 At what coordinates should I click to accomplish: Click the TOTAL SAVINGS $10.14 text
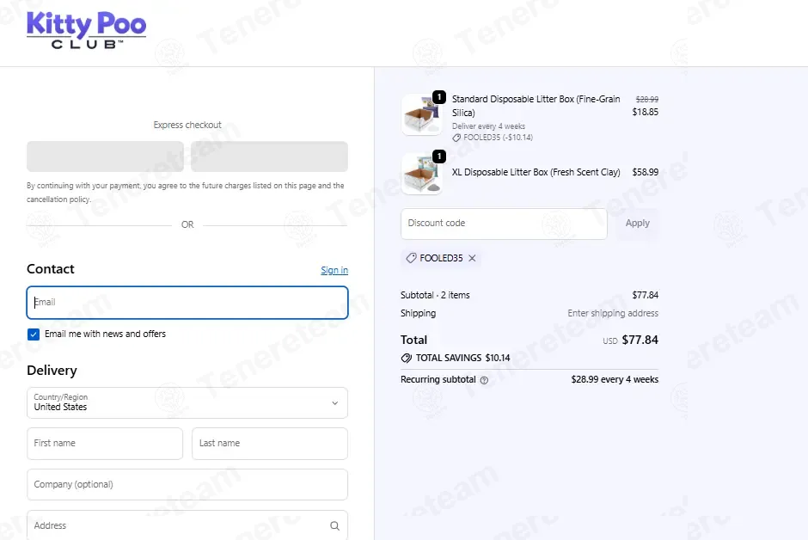(462, 358)
